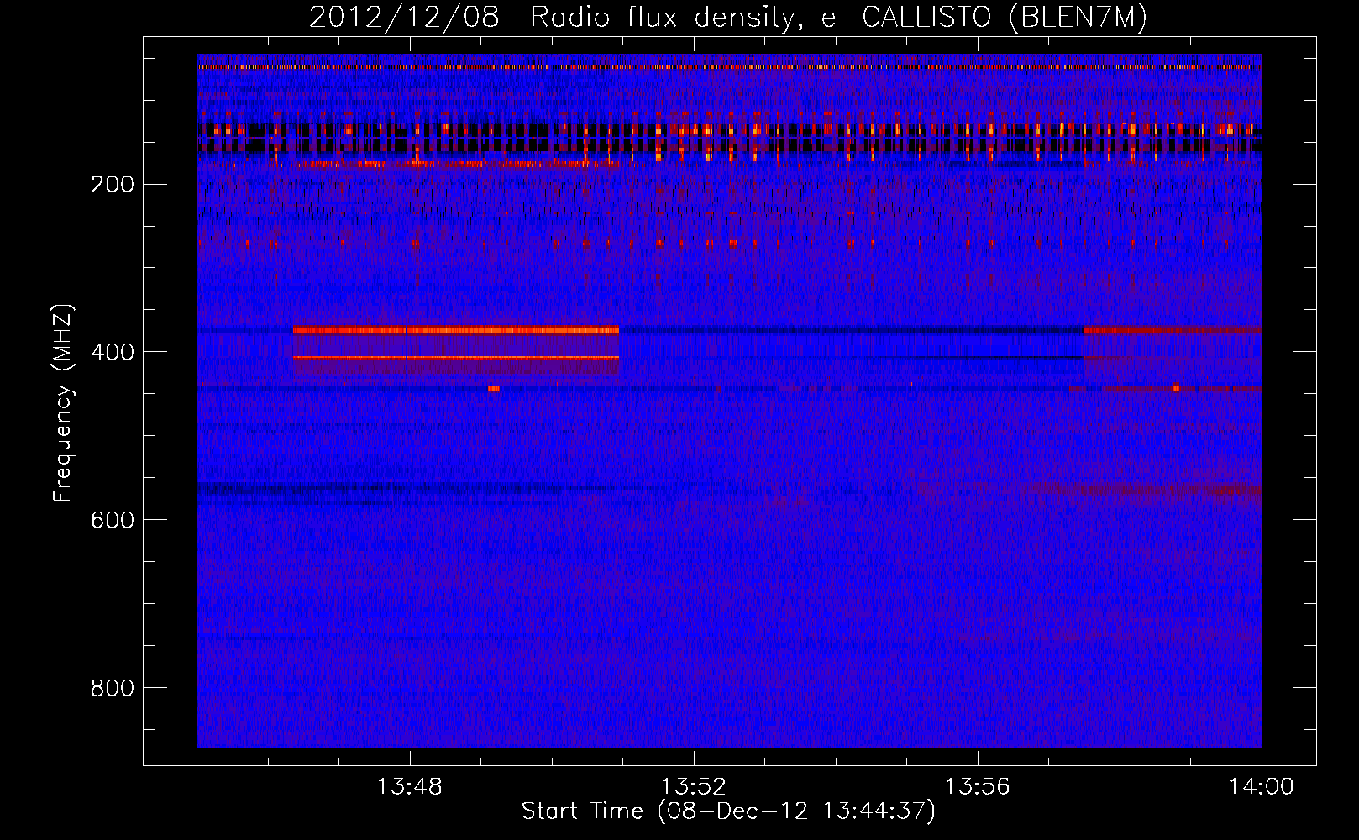Click the 600 frequency tick label
This screenshot has width=1359, height=840.
[x=113, y=520]
